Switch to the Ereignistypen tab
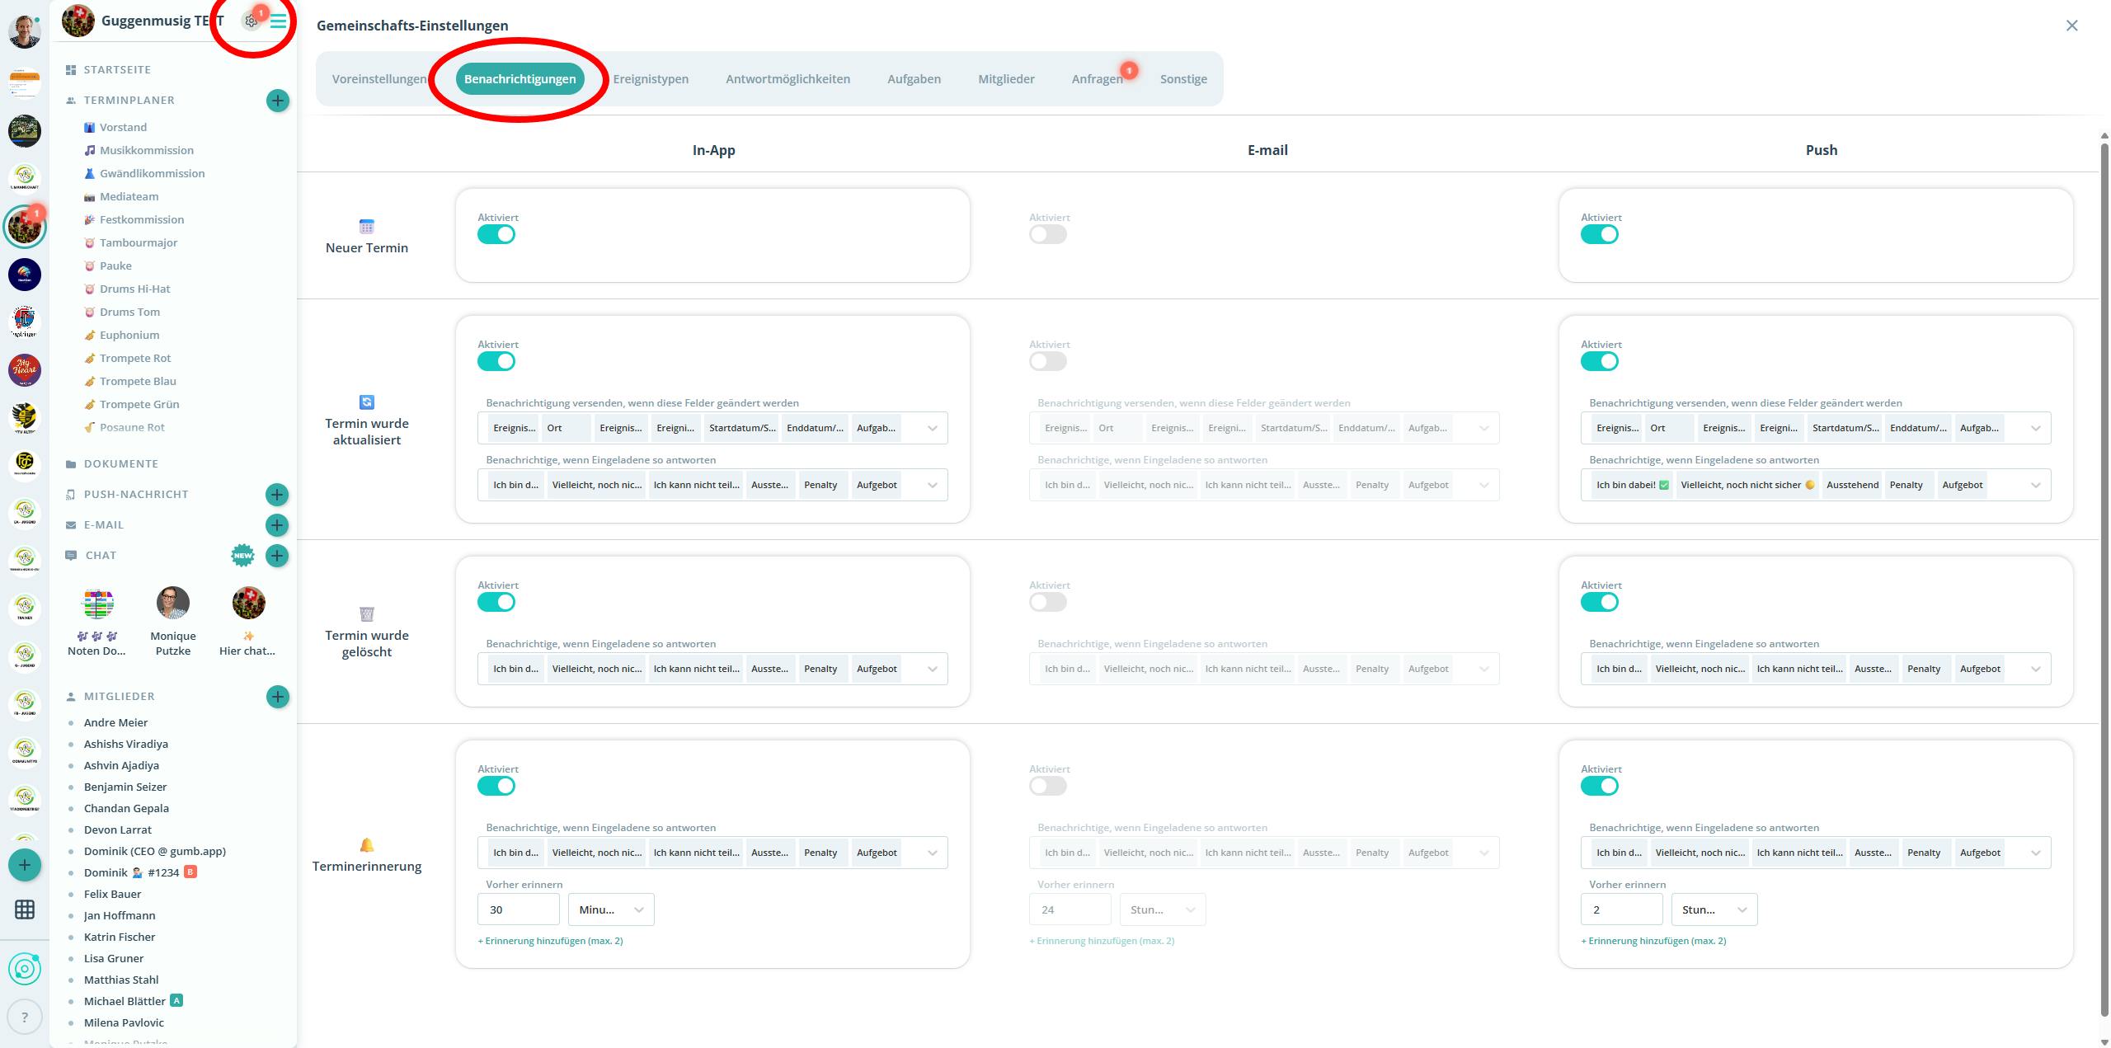The image size is (2111, 1048). (651, 79)
